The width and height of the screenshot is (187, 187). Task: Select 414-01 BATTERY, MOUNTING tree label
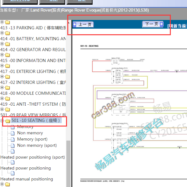click(x=33, y=39)
